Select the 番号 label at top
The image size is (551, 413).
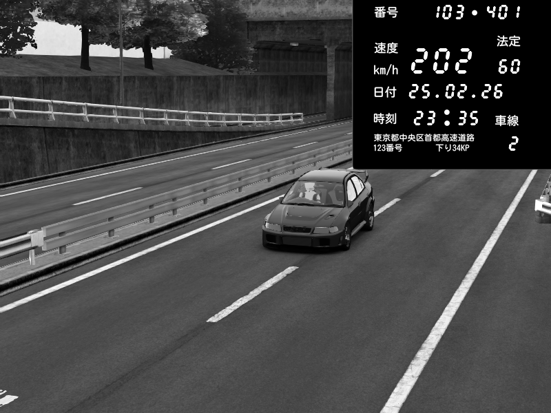click(x=386, y=12)
